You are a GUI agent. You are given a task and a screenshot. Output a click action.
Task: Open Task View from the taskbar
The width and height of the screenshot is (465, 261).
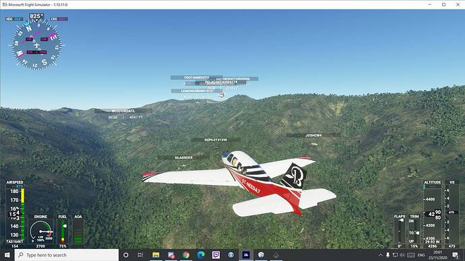(x=140, y=255)
